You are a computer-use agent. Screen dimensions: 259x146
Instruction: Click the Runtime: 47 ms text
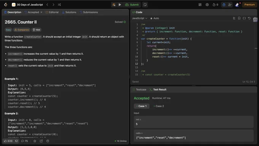[x=161, y=98]
